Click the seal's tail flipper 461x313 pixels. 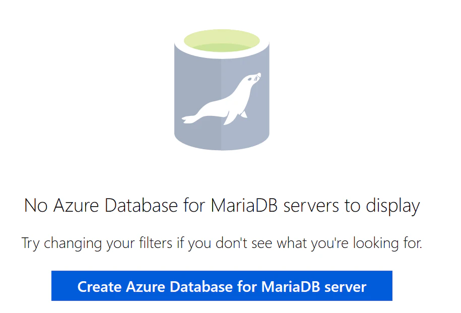coord(189,119)
